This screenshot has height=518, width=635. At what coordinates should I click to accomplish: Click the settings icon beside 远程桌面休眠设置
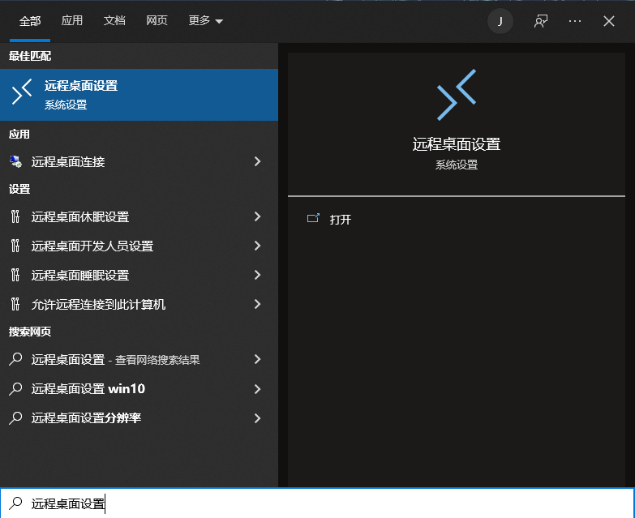point(15,216)
